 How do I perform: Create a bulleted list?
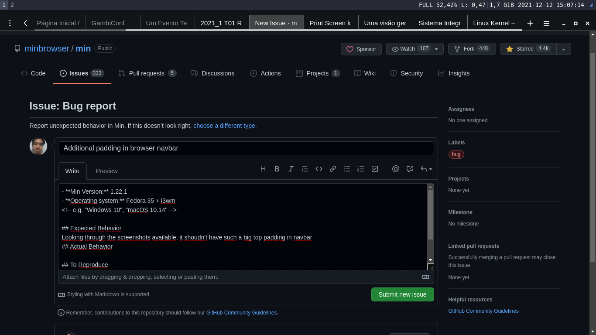[x=347, y=169]
